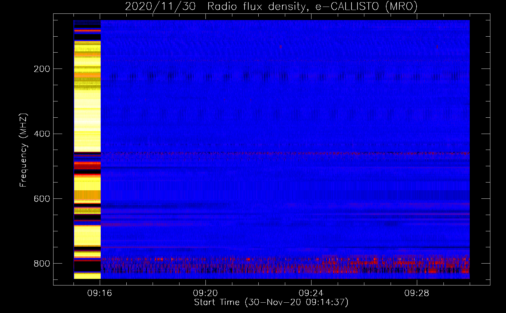
Task: Click the '600' frequency tick label
Action: point(42,199)
